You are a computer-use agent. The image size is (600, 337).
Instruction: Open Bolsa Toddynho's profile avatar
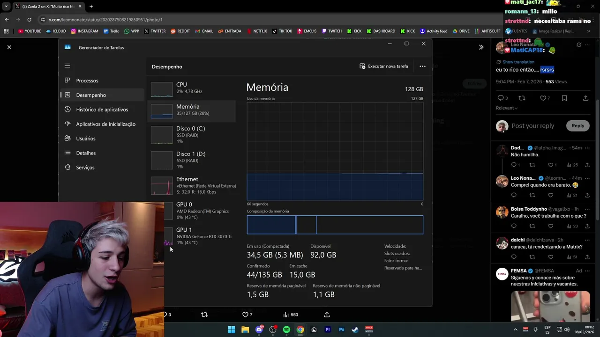502,212
